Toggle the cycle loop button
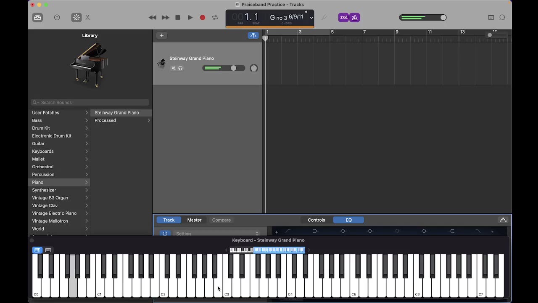The image size is (538, 303). click(x=215, y=18)
